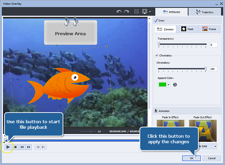This screenshot has height=165, width=225.
Task: Open the Frame tab
Action: pos(209,29)
